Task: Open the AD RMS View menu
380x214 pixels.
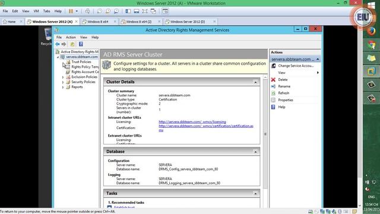Action: (83, 37)
